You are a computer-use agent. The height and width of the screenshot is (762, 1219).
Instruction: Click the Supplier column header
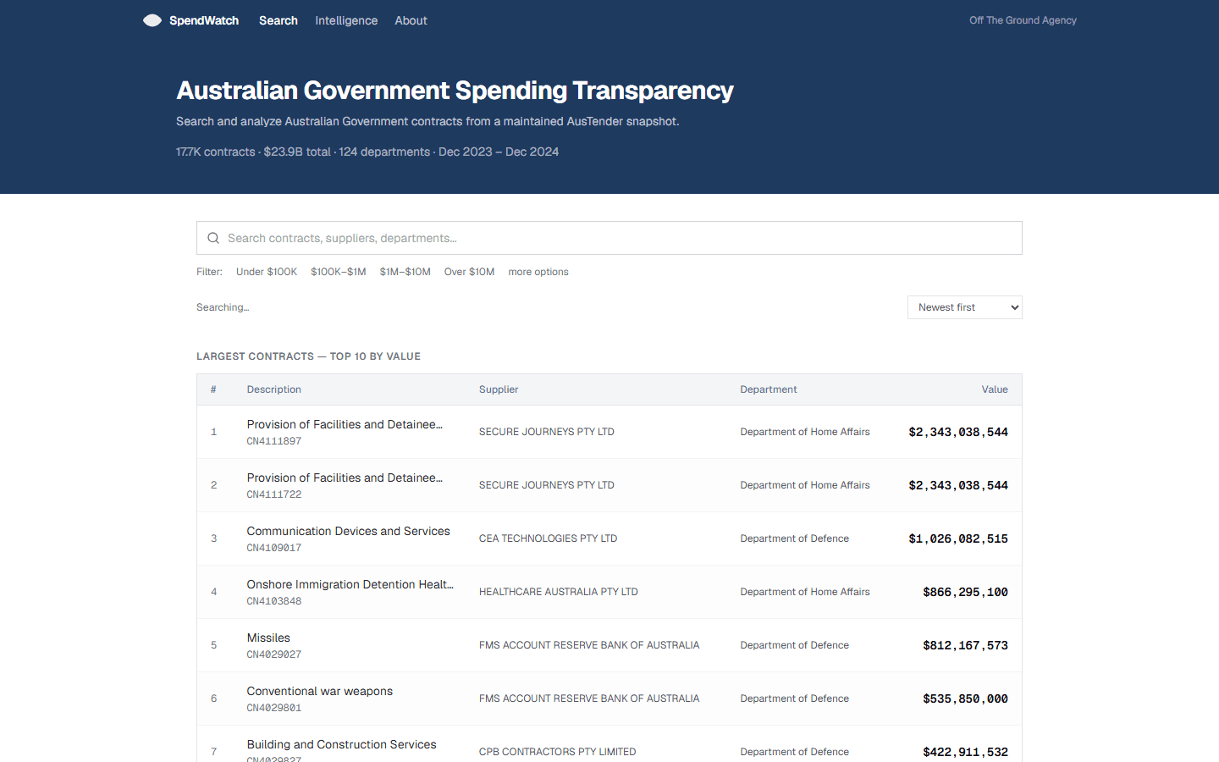tap(499, 389)
